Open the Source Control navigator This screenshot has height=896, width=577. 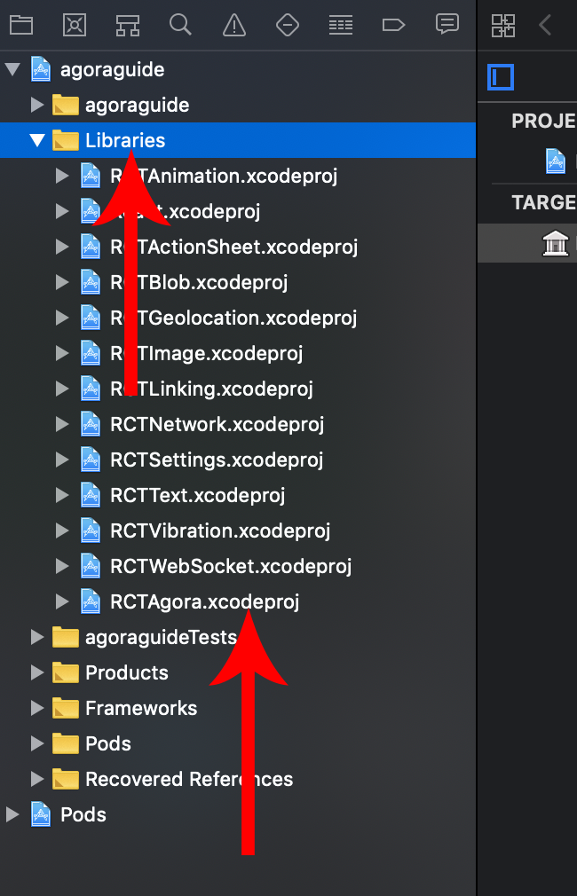pos(75,25)
